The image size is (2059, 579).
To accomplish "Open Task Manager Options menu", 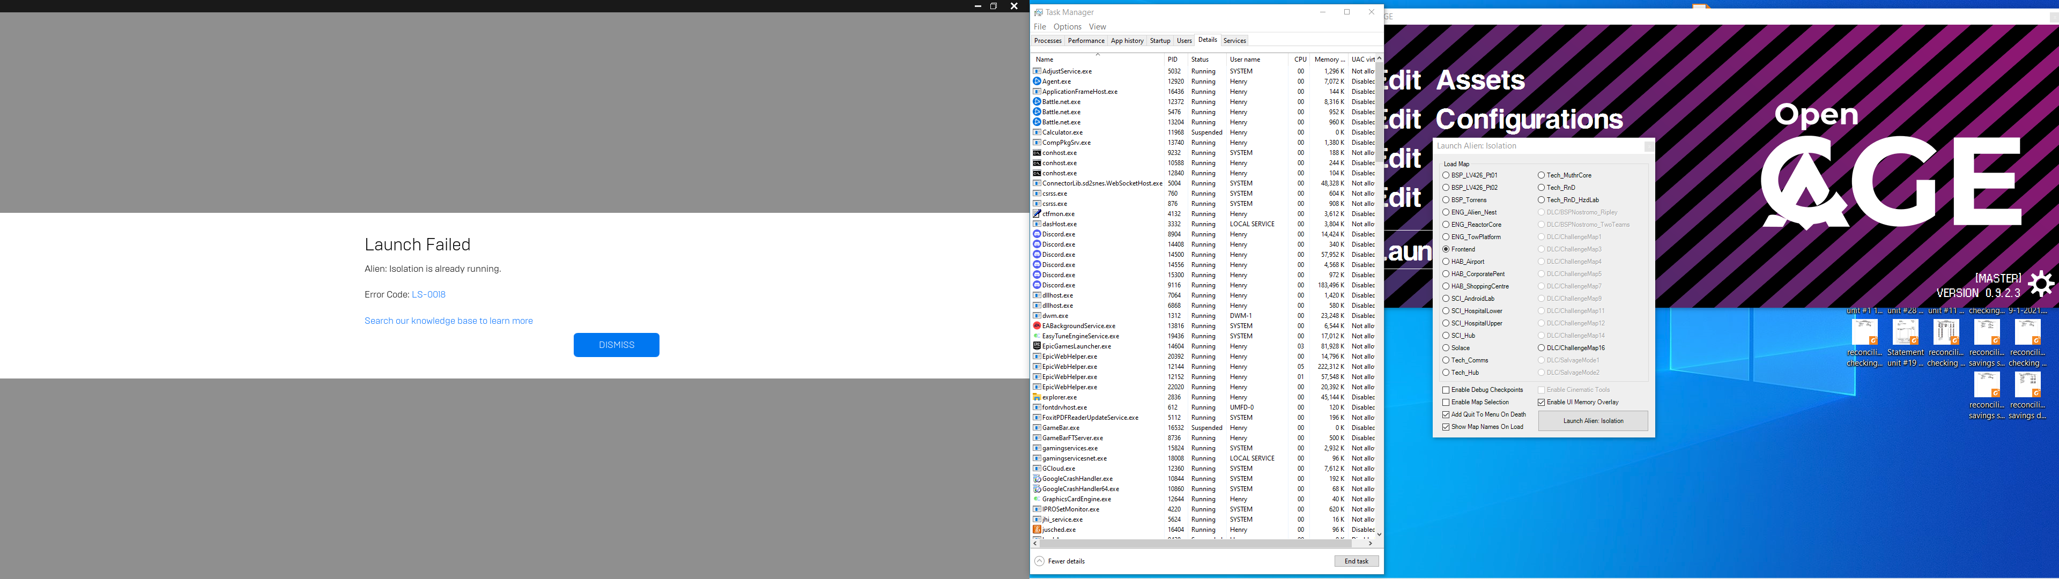I will click(1067, 27).
